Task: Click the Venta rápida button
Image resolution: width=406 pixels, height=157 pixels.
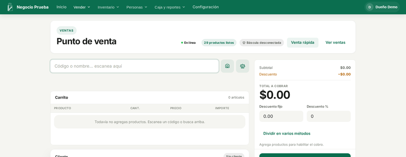Action: 303,43
